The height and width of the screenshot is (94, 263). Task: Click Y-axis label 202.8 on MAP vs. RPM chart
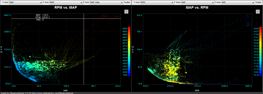point(139,15)
